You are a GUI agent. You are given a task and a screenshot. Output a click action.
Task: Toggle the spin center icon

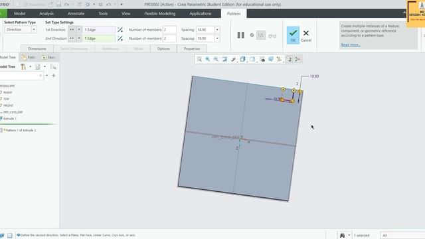pos(297,59)
